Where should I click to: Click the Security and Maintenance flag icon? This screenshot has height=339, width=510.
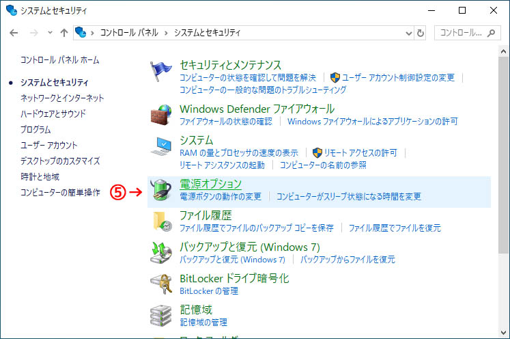(160, 71)
